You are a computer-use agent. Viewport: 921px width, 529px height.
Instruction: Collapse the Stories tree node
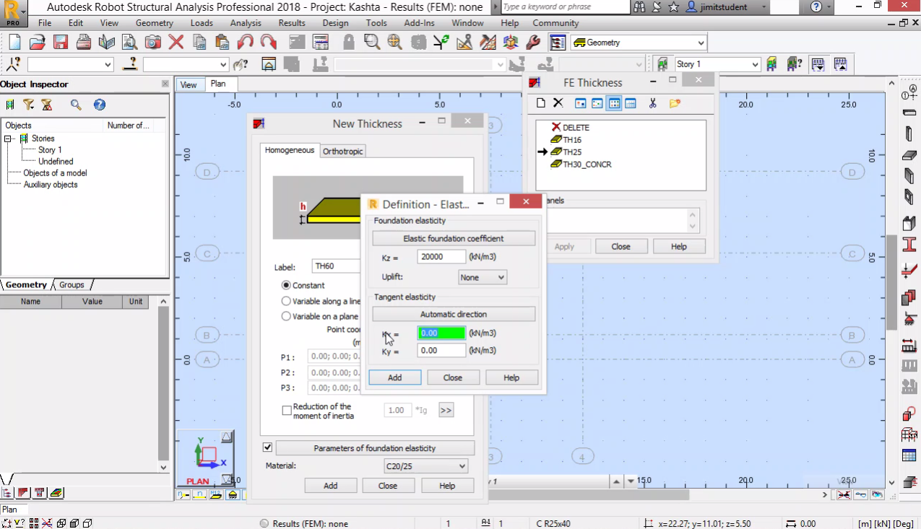coord(9,139)
